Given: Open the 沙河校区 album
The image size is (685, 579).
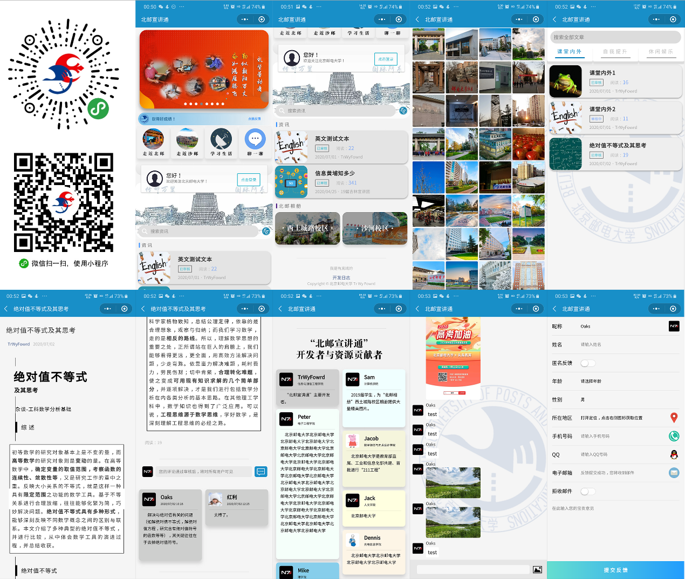Looking at the screenshot, I should 375,228.
